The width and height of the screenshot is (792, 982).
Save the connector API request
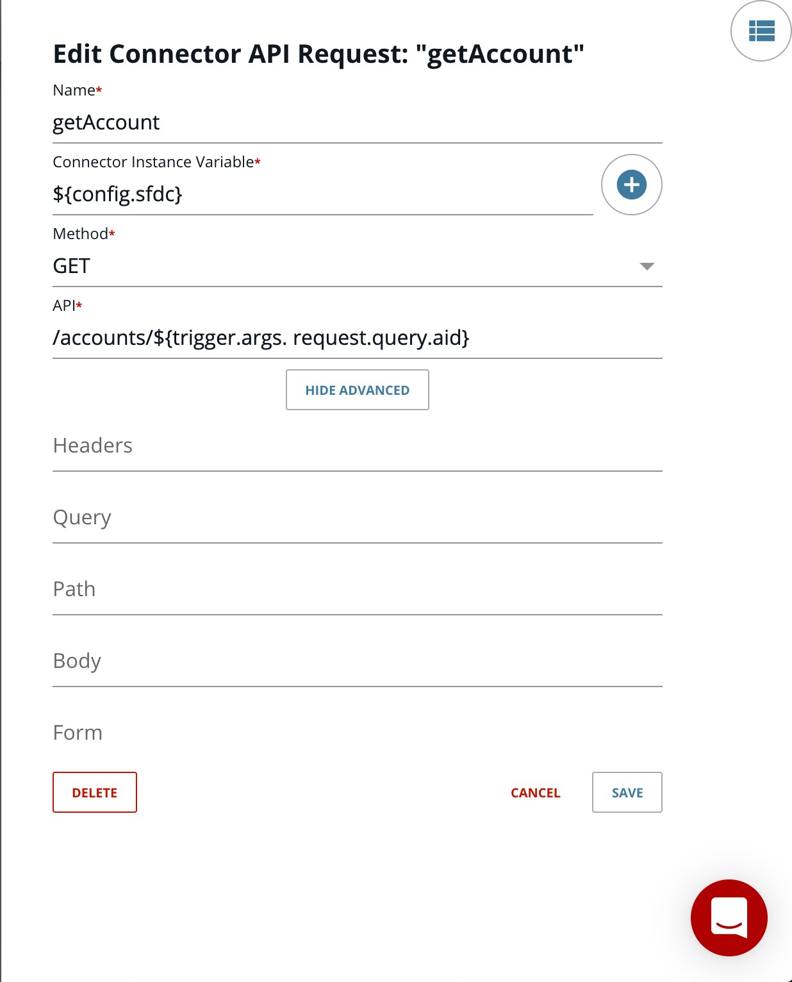(627, 792)
